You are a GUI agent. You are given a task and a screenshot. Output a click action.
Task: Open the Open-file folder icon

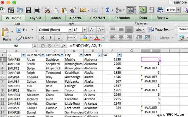(20, 10)
